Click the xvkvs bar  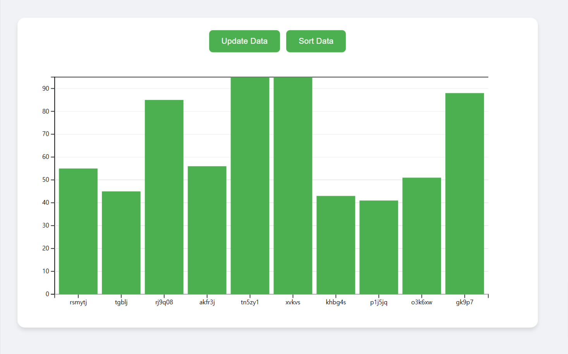click(293, 185)
